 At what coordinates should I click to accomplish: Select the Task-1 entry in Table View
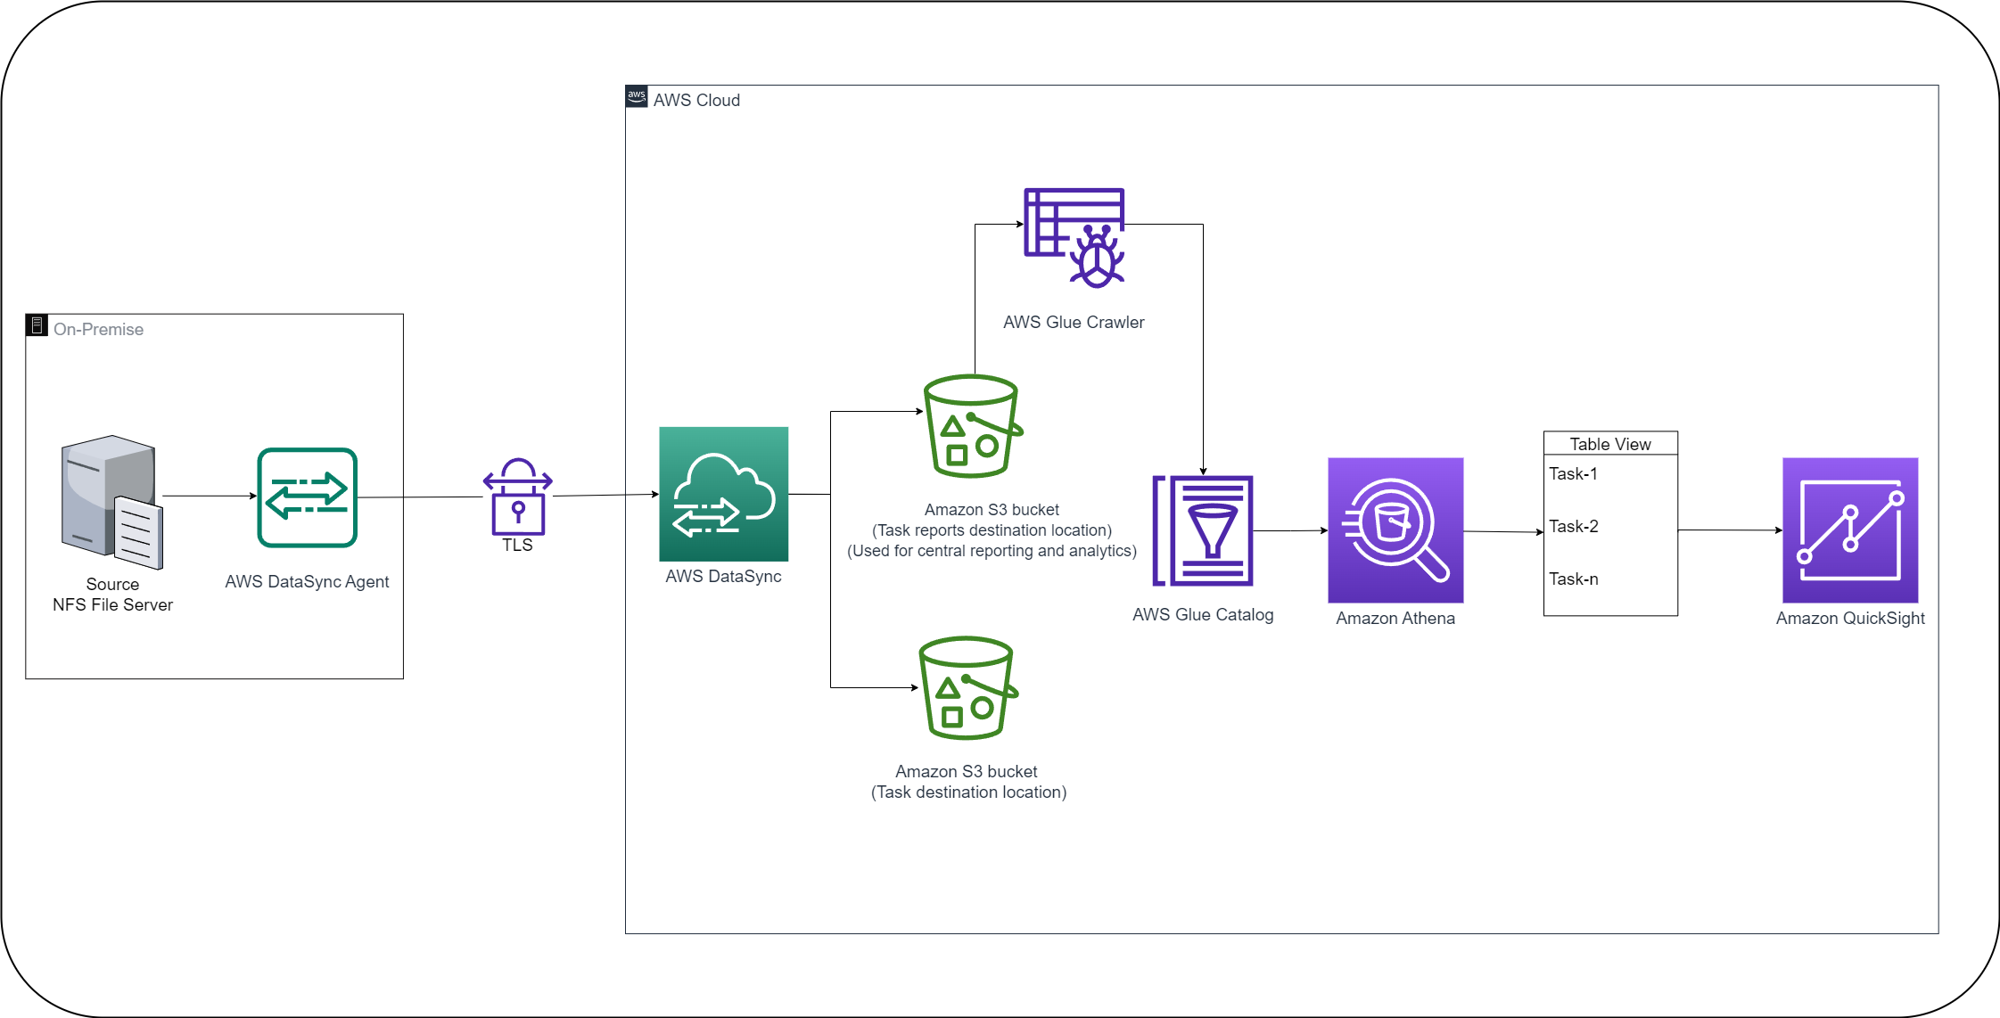[x=1571, y=473]
